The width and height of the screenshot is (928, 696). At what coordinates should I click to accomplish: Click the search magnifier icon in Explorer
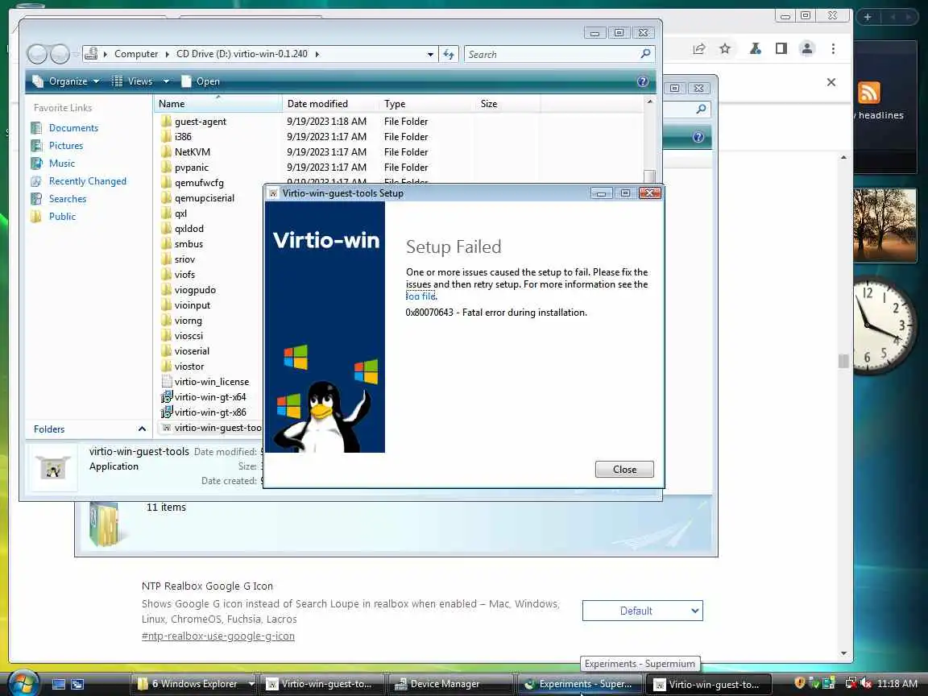(646, 54)
